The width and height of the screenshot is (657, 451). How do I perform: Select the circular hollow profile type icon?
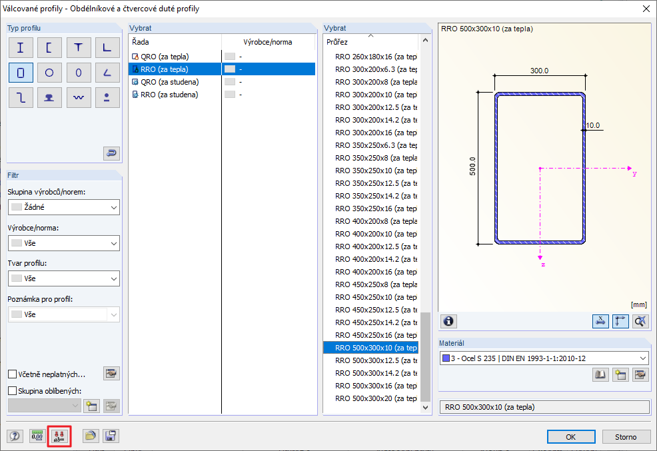click(x=49, y=73)
